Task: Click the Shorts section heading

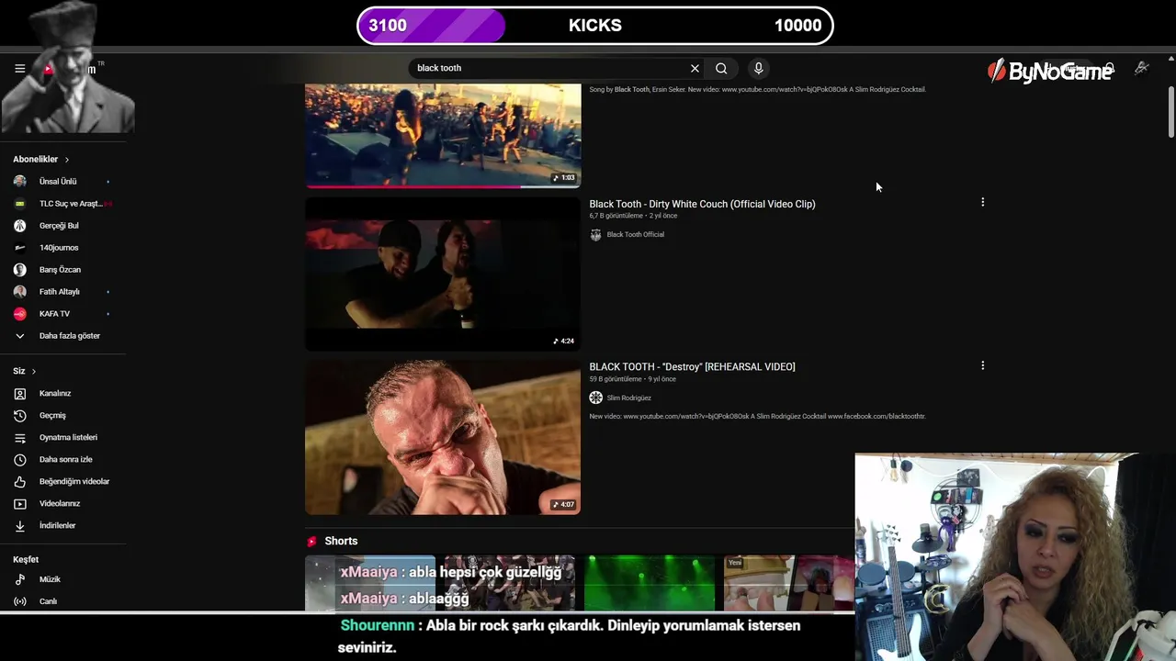Action: point(341,542)
